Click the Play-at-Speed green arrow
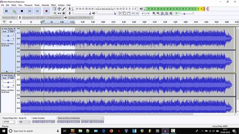Viewport: 239px width, 134px height. point(177,13)
